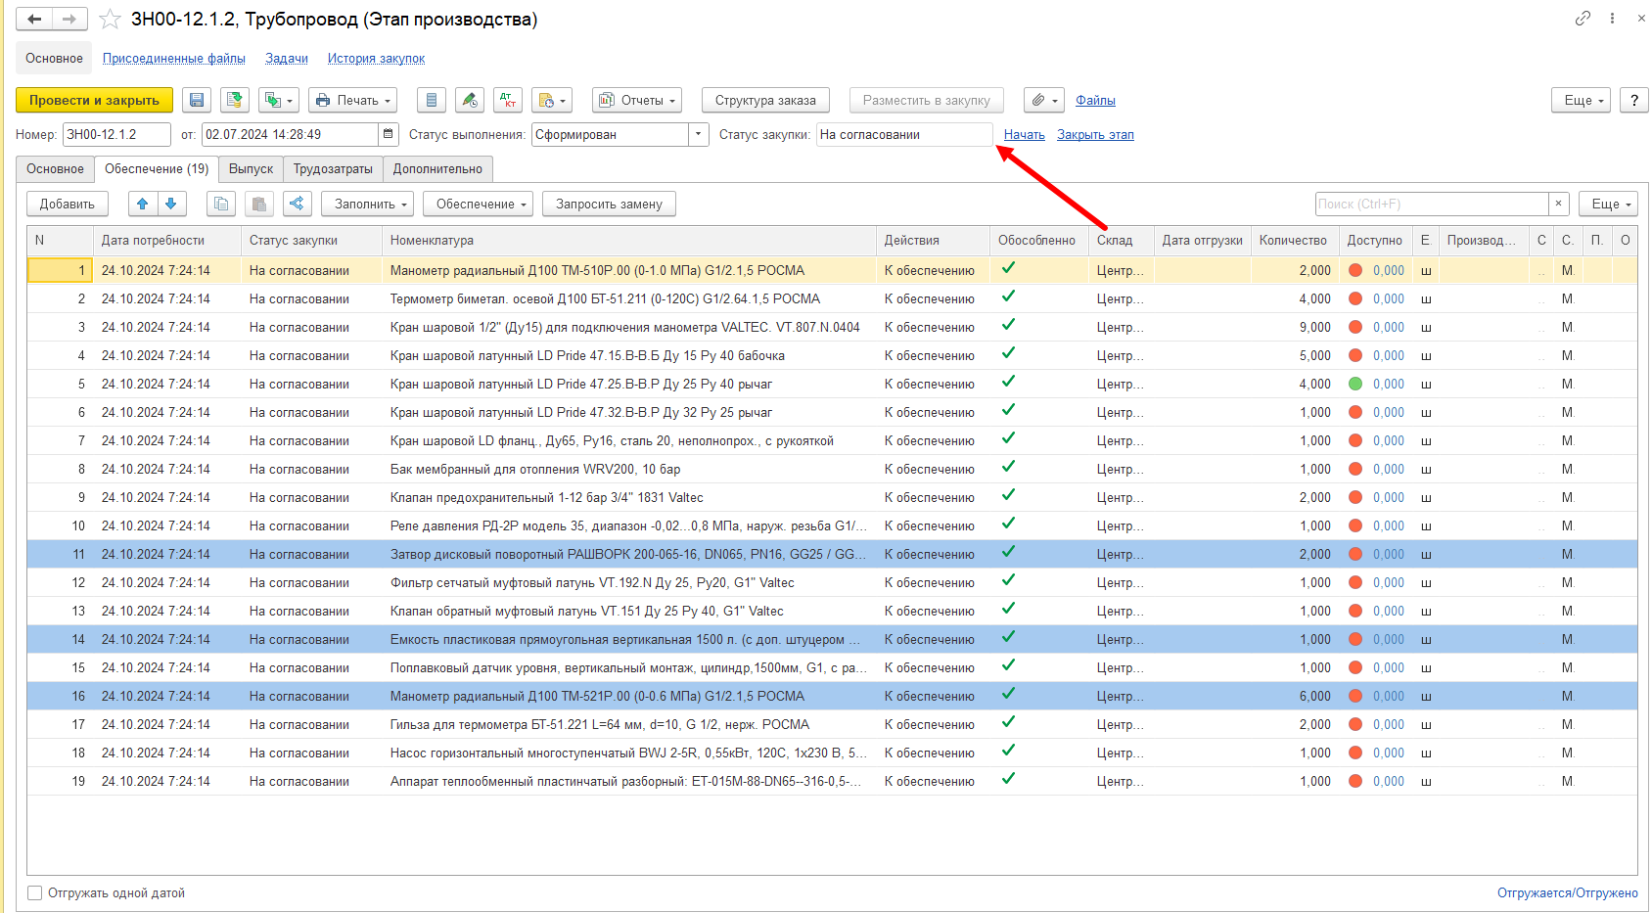Show accounting entries with the Дт/Кт icon

[508, 100]
